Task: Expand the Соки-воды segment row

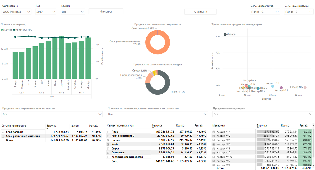Action: (108, 153)
